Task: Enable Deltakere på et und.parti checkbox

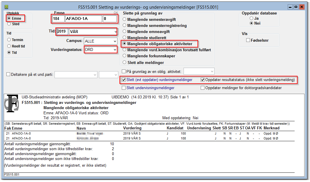Action: [8, 74]
